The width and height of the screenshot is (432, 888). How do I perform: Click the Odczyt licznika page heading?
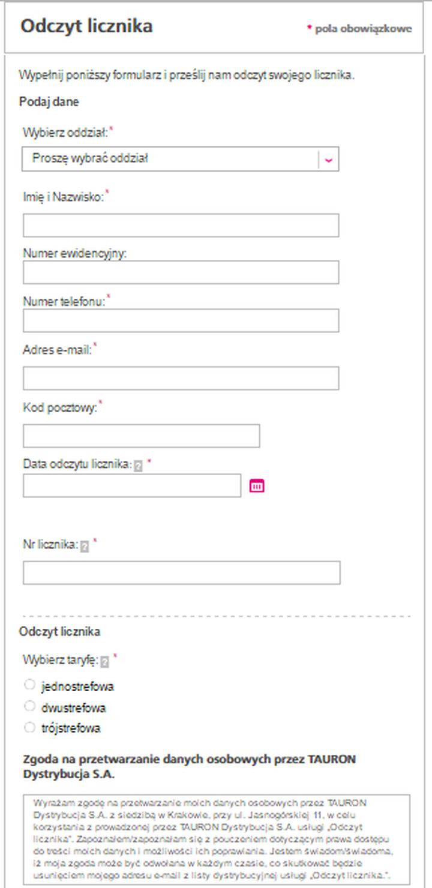pyautogui.click(x=86, y=26)
